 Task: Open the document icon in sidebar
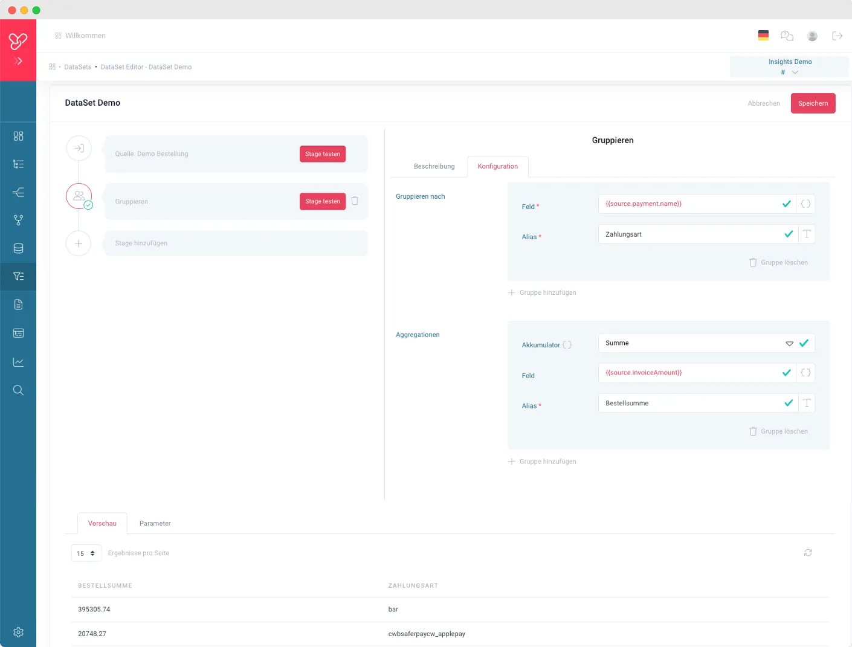(x=18, y=304)
